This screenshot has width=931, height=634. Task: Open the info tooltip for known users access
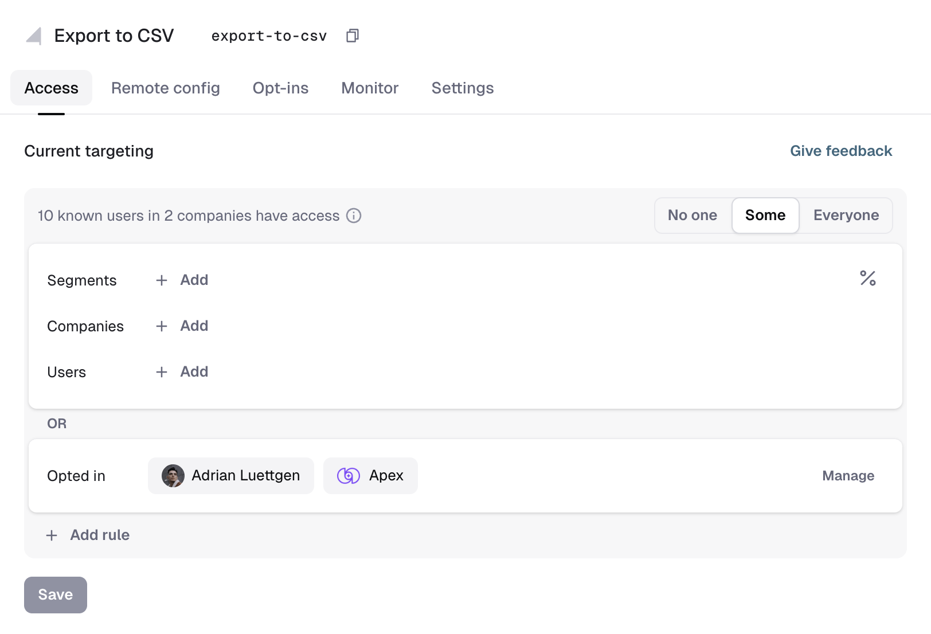point(354,216)
